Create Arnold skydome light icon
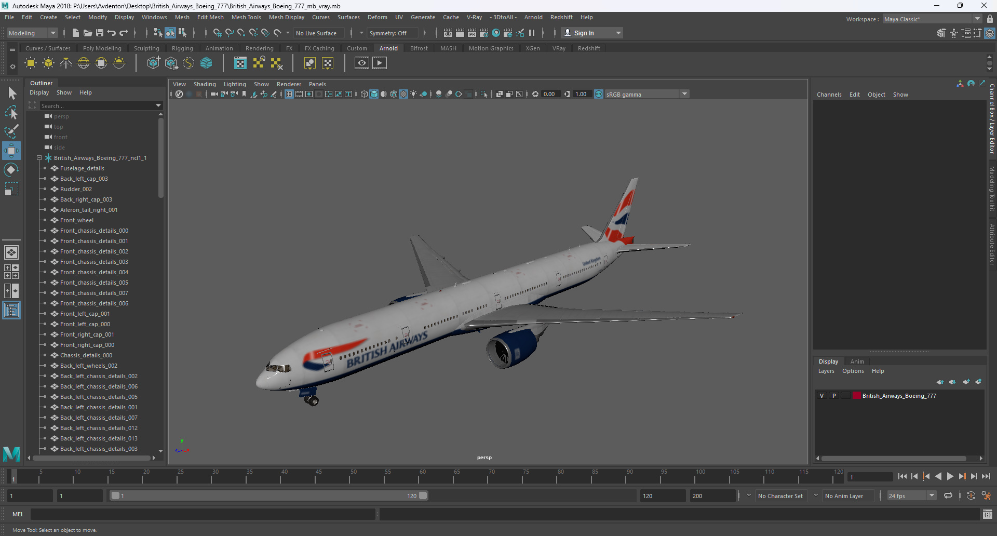This screenshot has width=997, height=536. 84,63
